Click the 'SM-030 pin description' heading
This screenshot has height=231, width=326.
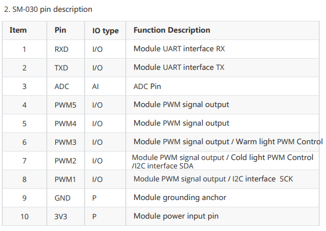click(48, 10)
